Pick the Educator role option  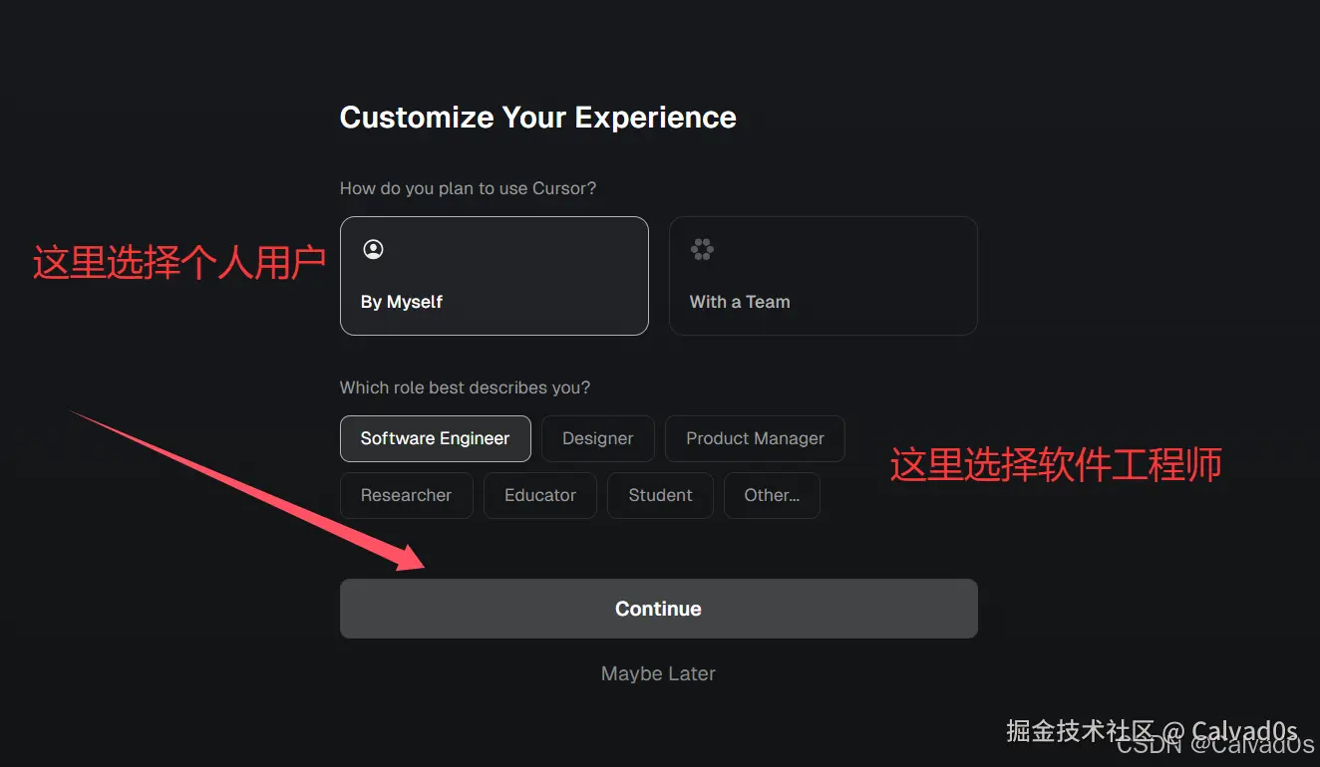[x=540, y=495]
